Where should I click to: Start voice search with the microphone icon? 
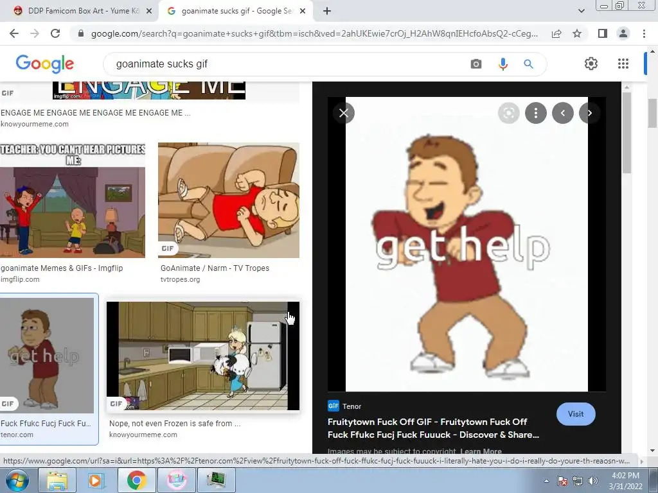[502, 64]
